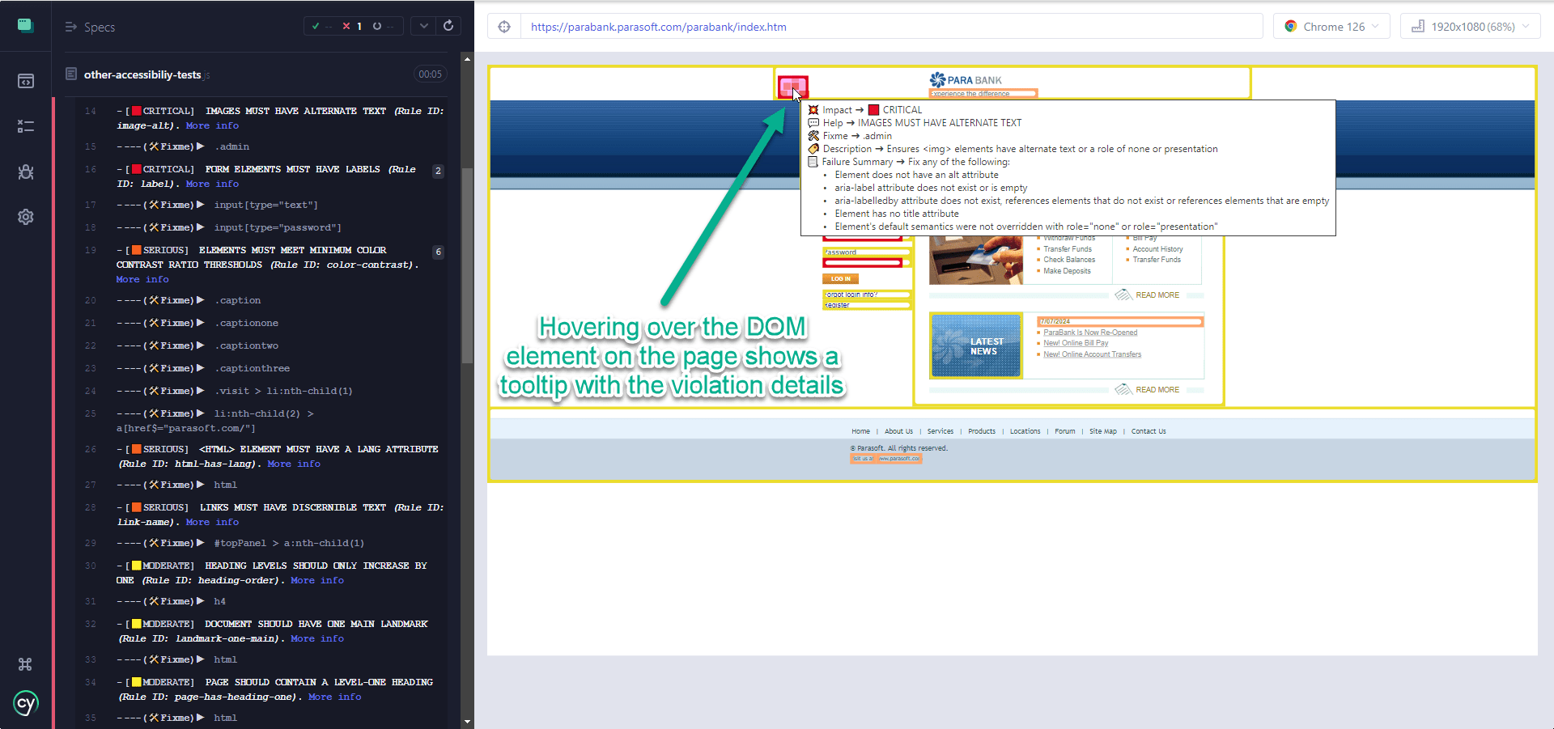
Task: Select the Fixme .visit > li:nth-child(1) row
Action: [263, 391]
